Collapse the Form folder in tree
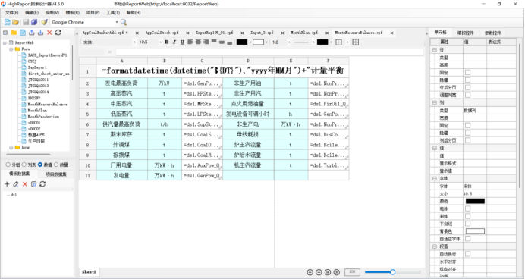Image resolution: width=525 pixels, height=279 pixels. point(11,49)
